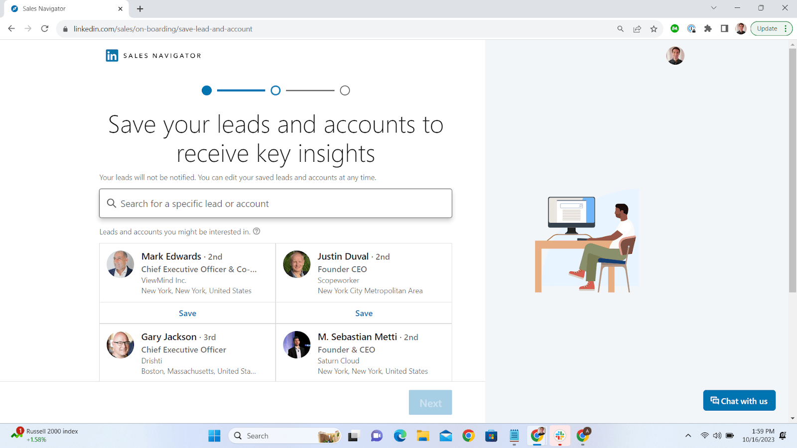Click the Windows taskbar Search box
The width and height of the screenshot is (797, 448).
pos(285,436)
